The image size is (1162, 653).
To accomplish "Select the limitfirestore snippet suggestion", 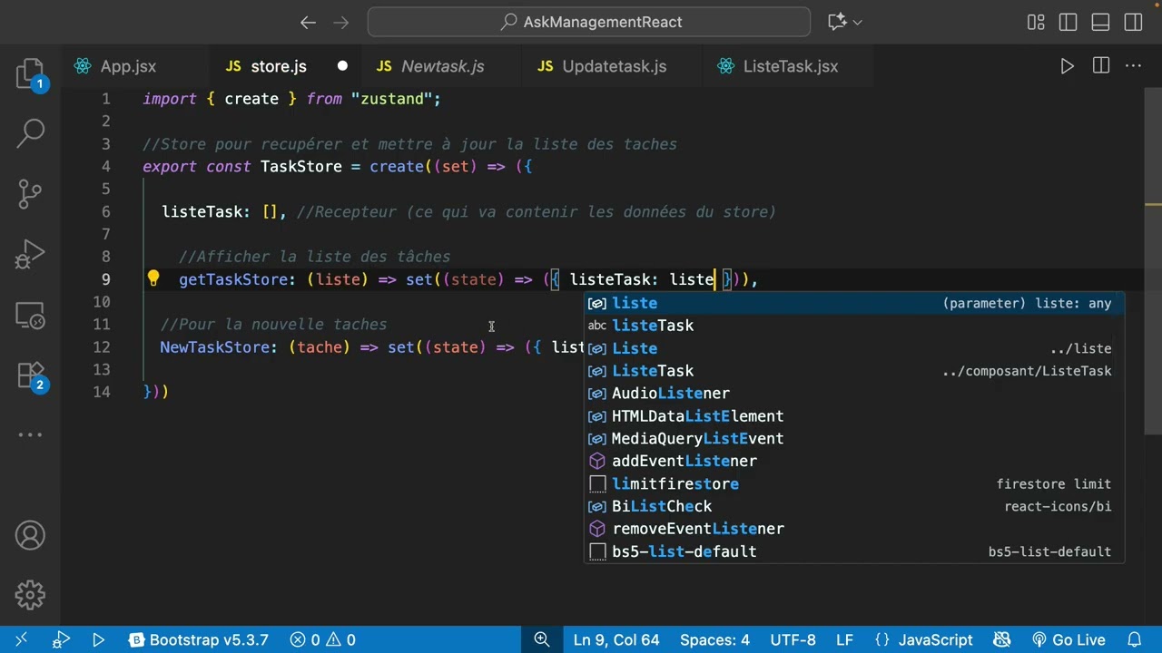I will click(x=854, y=483).
